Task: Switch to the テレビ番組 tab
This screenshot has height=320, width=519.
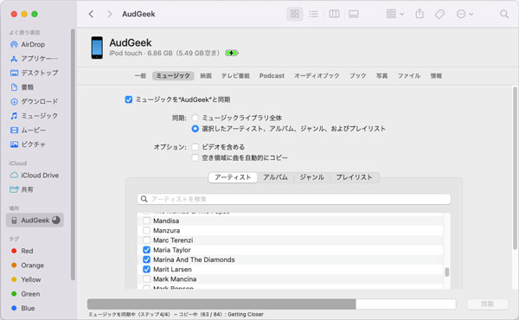Action: [x=235, y=76]
